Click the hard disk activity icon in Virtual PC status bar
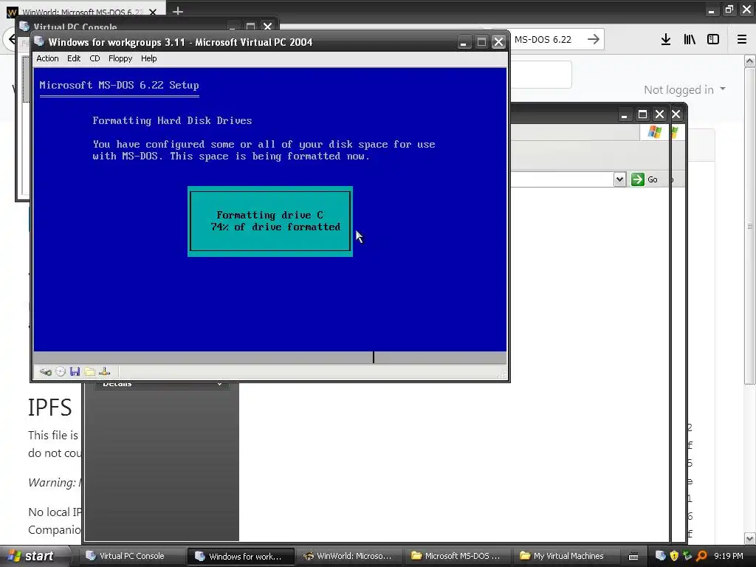756x567 pixels. pos(46,372)
